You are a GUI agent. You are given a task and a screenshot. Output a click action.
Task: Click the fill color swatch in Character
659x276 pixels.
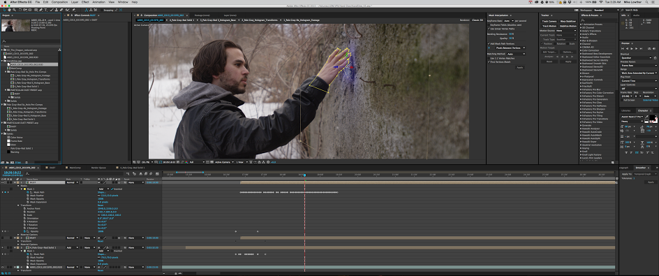[652, 117]
